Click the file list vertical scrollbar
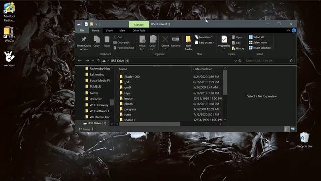This screenshot has width=321, height=181. (x=225, y=82)
